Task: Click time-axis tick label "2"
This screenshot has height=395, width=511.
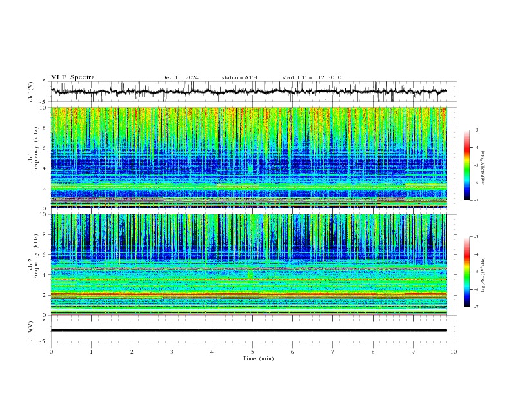Action: (132, 352)
